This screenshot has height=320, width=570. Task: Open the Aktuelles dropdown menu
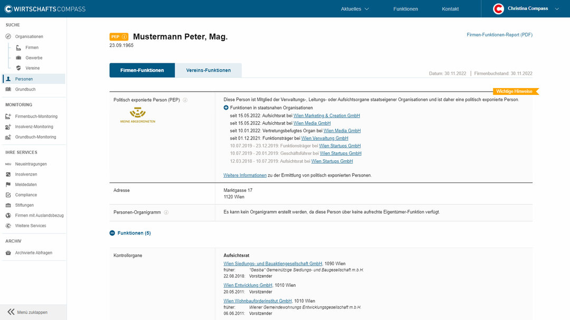coord(355,9)
